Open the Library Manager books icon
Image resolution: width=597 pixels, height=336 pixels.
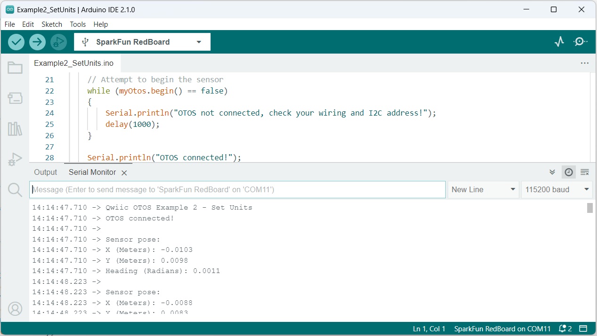tap(15, 129)
